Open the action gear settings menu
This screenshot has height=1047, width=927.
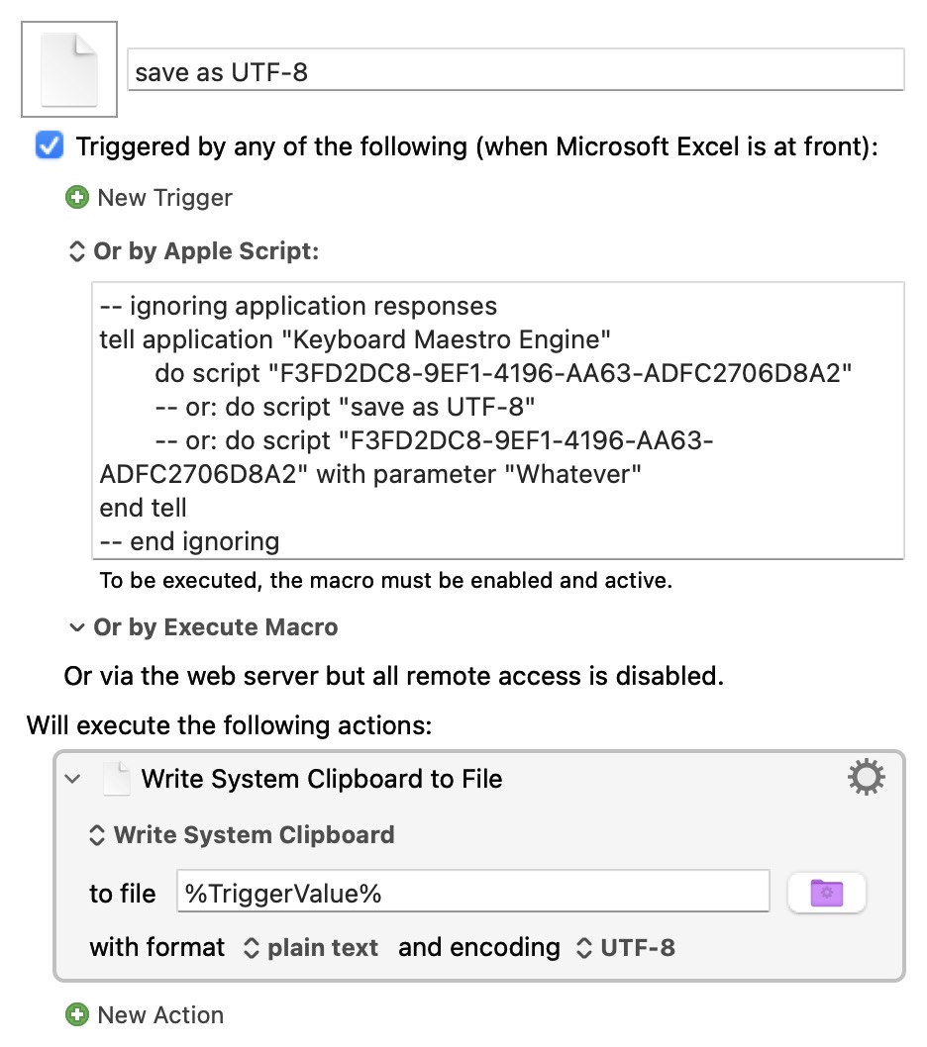pos(867,779)
